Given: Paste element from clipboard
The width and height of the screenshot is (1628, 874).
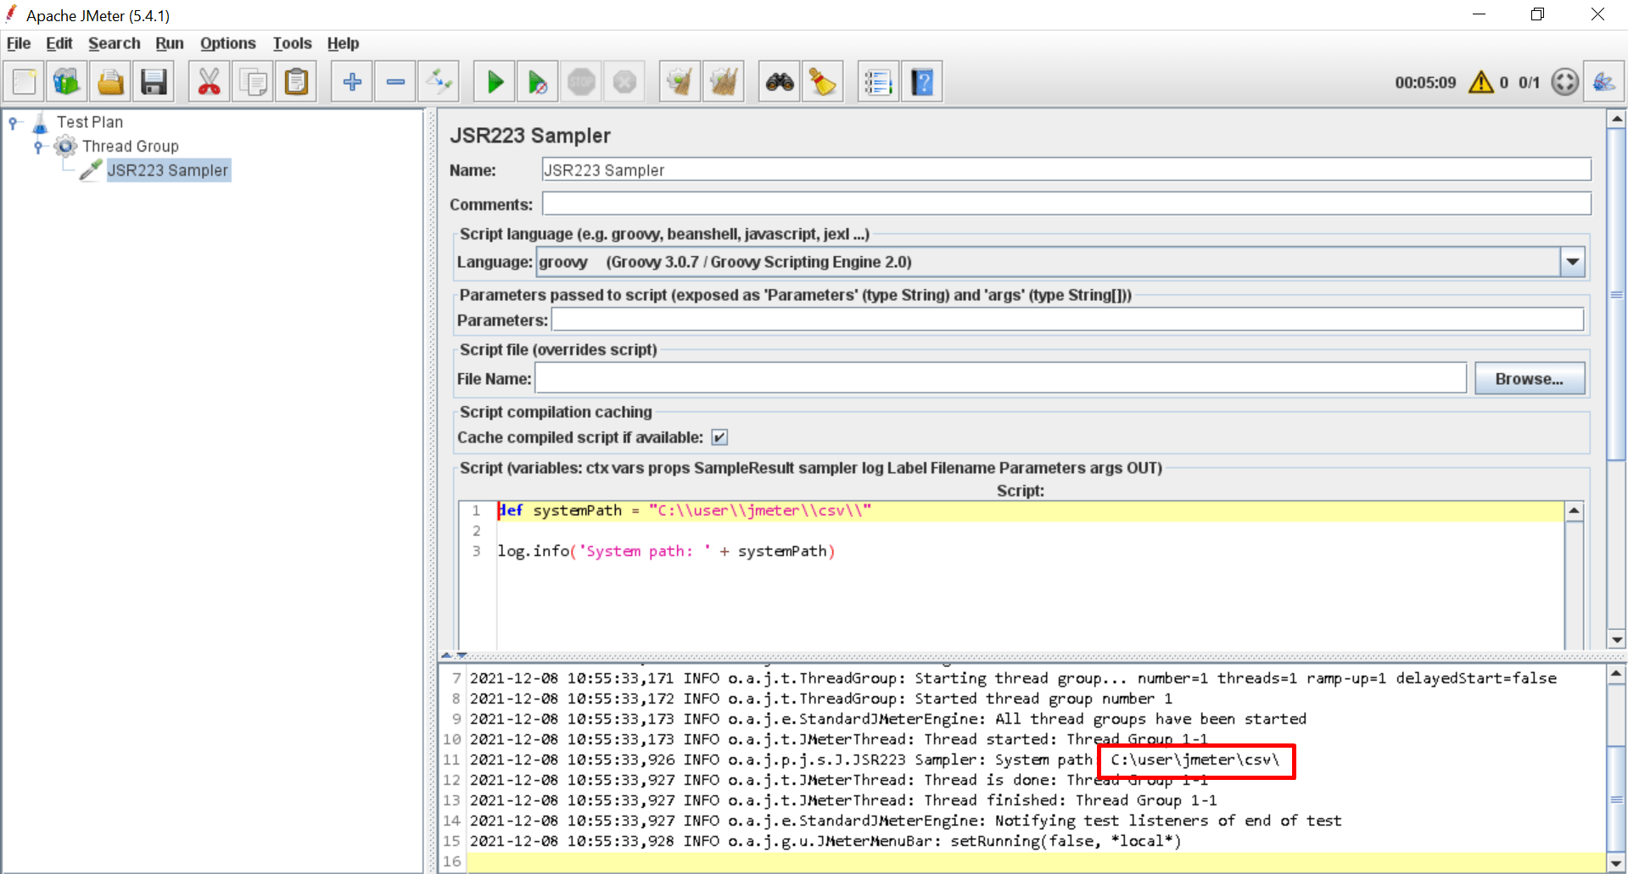Looking at the screenshot, I should (295, 81).
